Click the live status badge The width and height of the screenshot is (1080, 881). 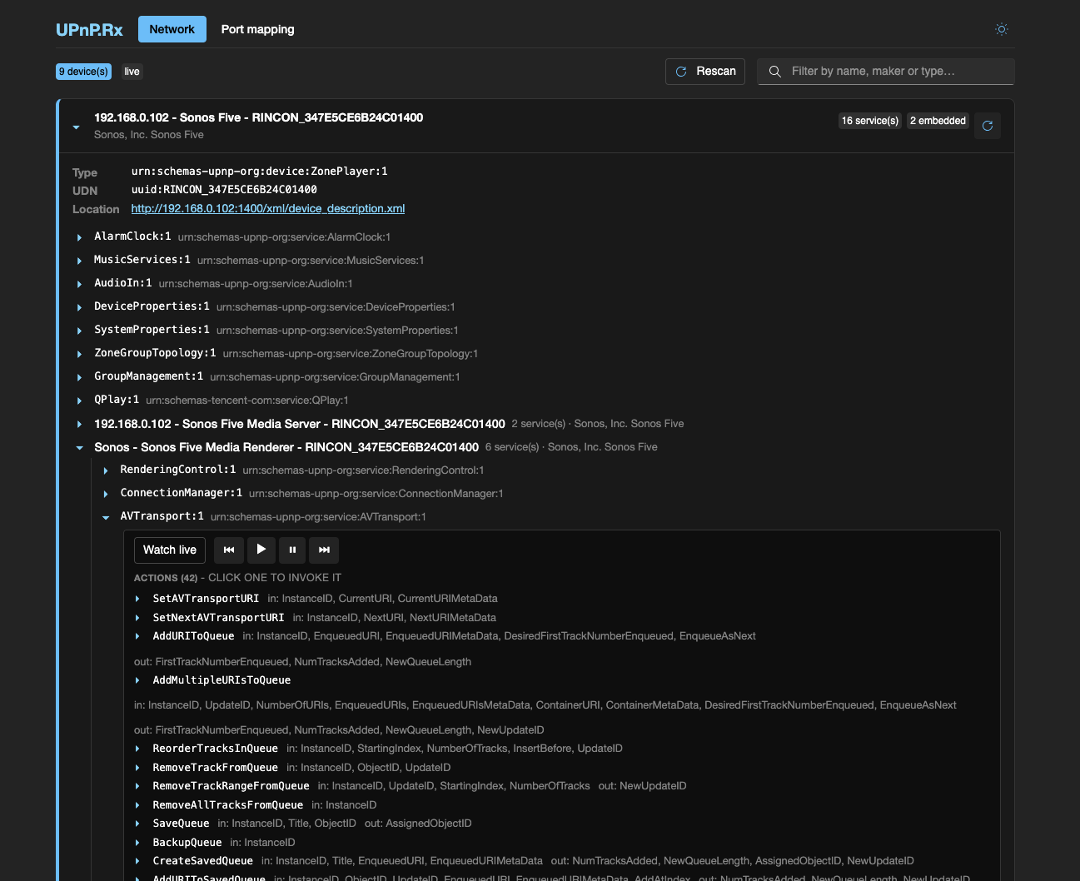132,72
